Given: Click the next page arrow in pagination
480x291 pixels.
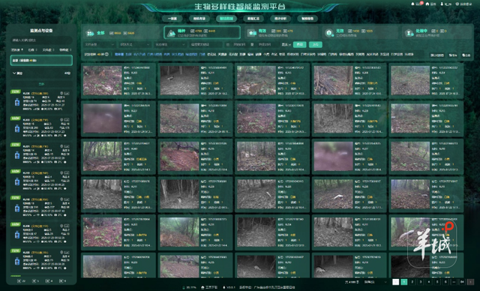Looking at the screenshot, I should coord(470,282).
